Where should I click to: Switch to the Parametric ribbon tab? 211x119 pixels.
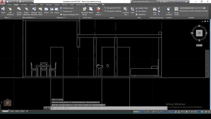tap(34, 5)
